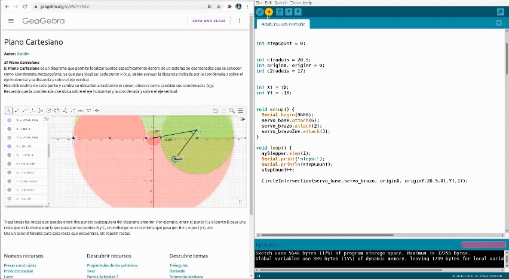Screen dimensions: 509x279
Task: Select the Reflect about Line tool
Action: 73,110
